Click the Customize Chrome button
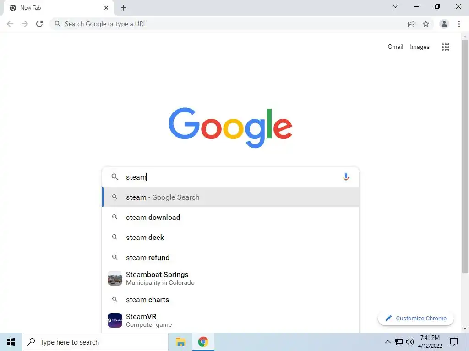The width and height of the screenshot is (469, 351). click(416, 318)
